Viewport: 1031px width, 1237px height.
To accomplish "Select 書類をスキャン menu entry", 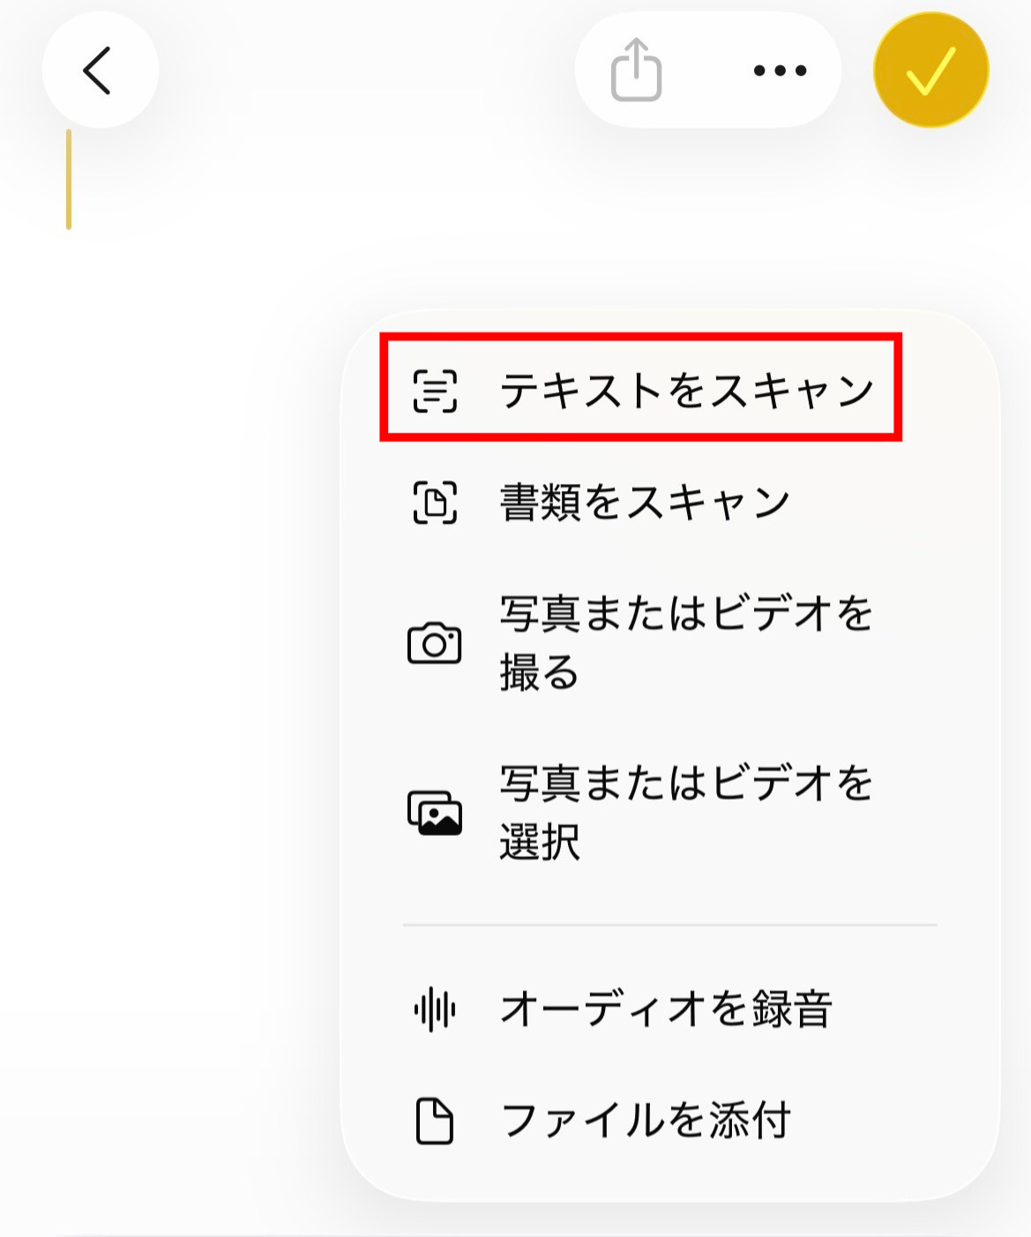I will point(644,500).
